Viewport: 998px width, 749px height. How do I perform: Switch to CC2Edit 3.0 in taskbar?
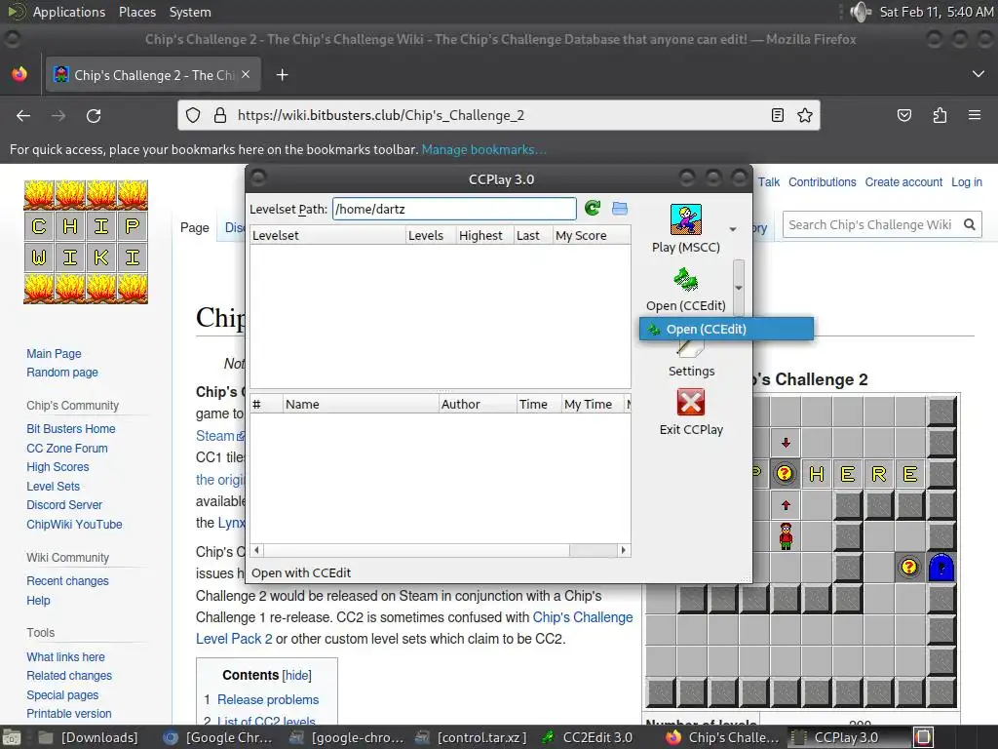click(x=587, y=737)
